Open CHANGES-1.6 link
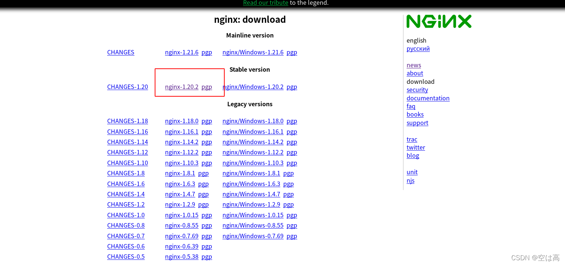Viewport: 565px width, 265px height. click(x=126, y=184)
